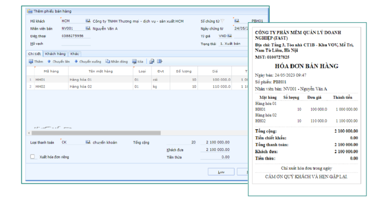
Task: Click the currency lookup icon next to VND
Action: click(x=229, y=36)
